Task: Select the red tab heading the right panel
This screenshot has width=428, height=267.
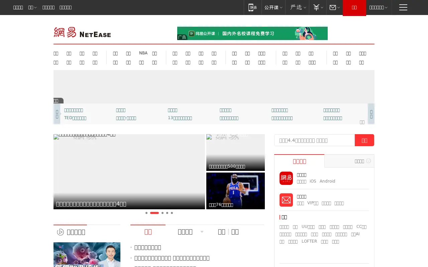Action: coord(299,161)
